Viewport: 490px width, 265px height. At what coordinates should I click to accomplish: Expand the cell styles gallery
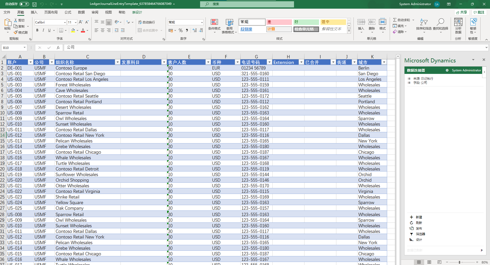[349, 31]
